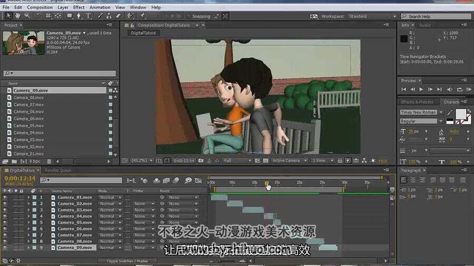The width and height of the screenshot is (474, 266).
Task: Click the Character panel fill color swatch
Action: click(461, 114)
